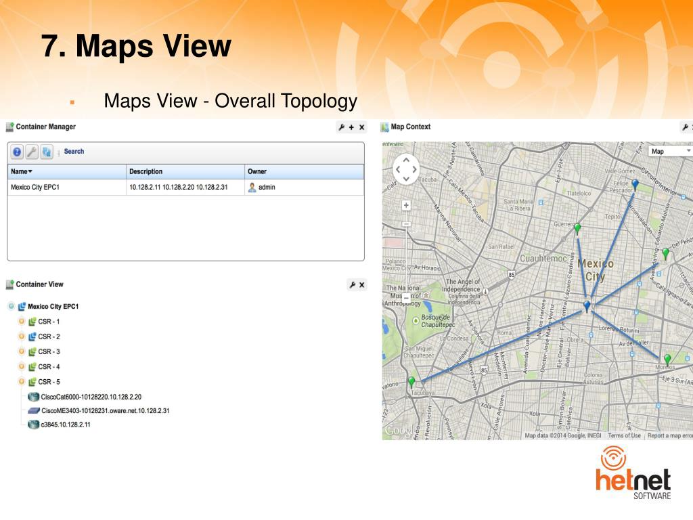Click the CiscoCat6000 router icon
This screenshot has width=693, height=520.
click(x=34, y=397)
